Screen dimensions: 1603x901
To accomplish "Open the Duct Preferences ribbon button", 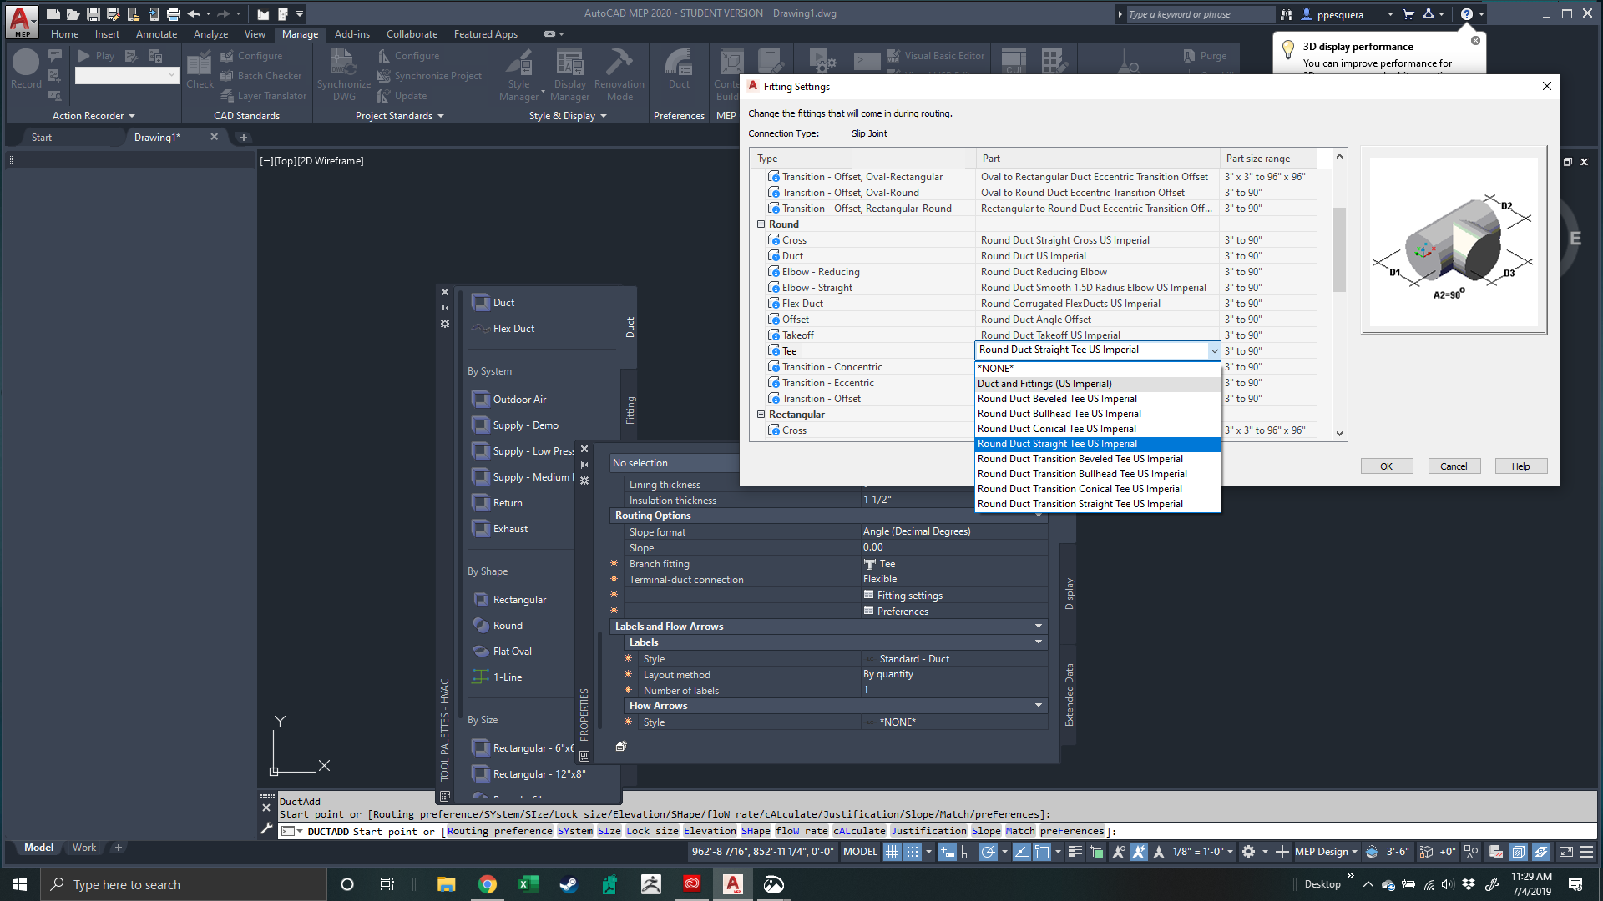I will pos(679,69).
